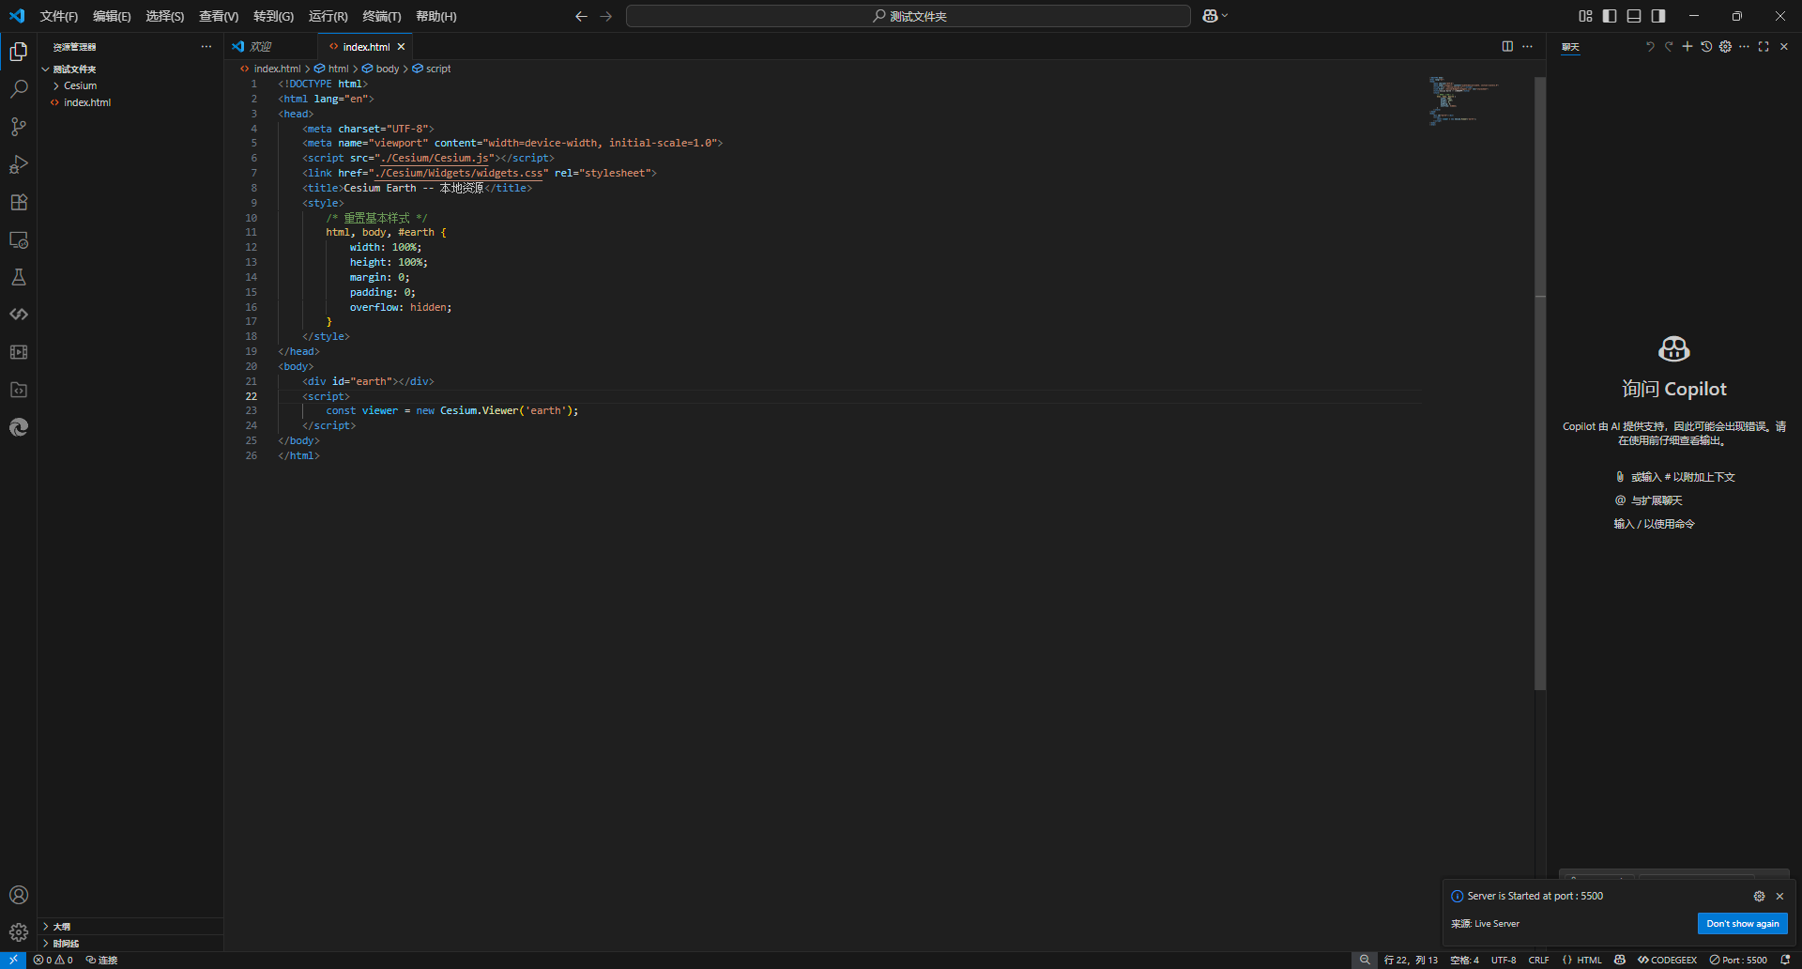
Task: Open the Source Control view
Action: click(19, 127)
